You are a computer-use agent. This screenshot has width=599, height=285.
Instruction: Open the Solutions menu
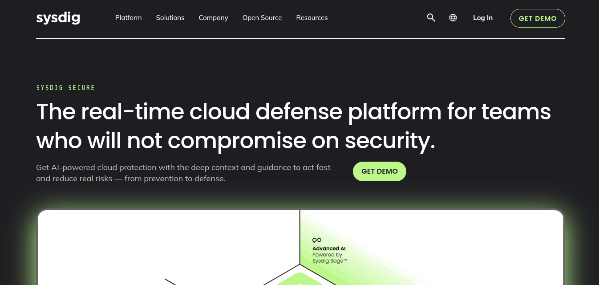(x=170, y=18)
